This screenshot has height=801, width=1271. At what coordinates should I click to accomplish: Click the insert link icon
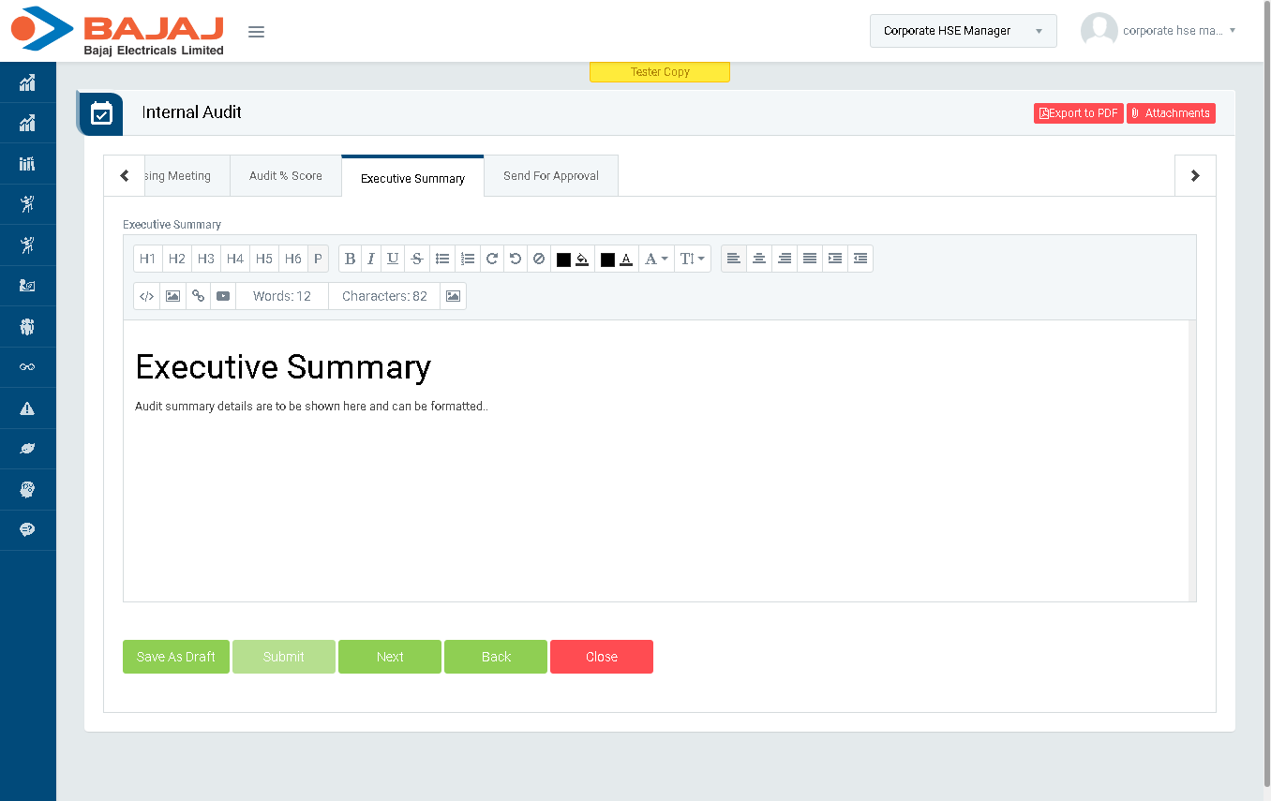(198, 296)
